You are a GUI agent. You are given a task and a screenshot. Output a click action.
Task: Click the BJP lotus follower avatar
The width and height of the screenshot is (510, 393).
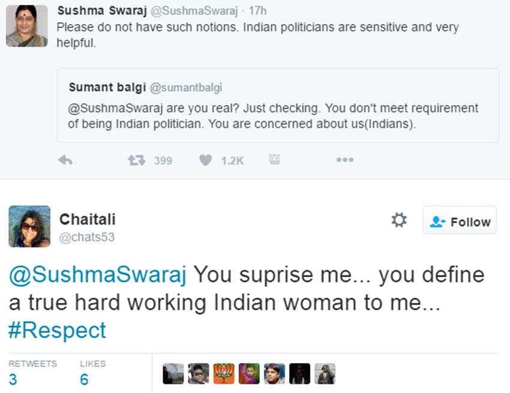point(223,373)
